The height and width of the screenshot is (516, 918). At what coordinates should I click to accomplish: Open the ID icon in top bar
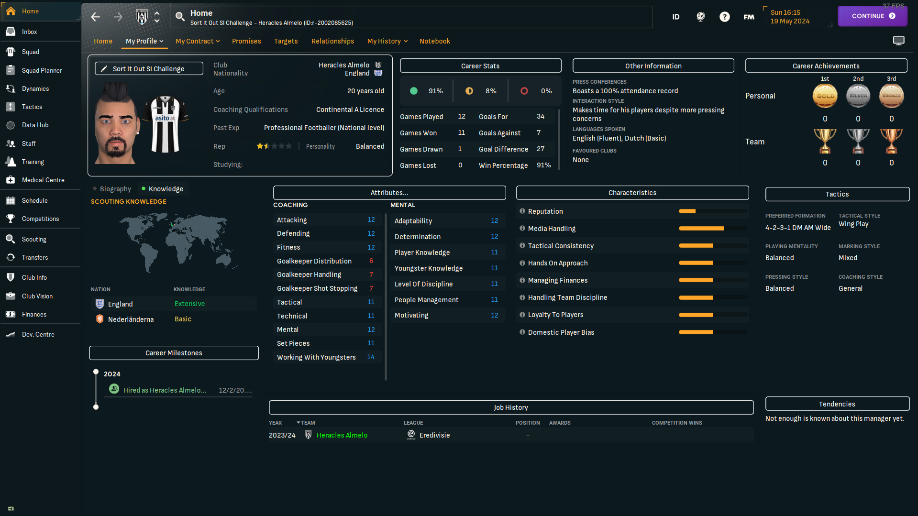pos(676,17)
